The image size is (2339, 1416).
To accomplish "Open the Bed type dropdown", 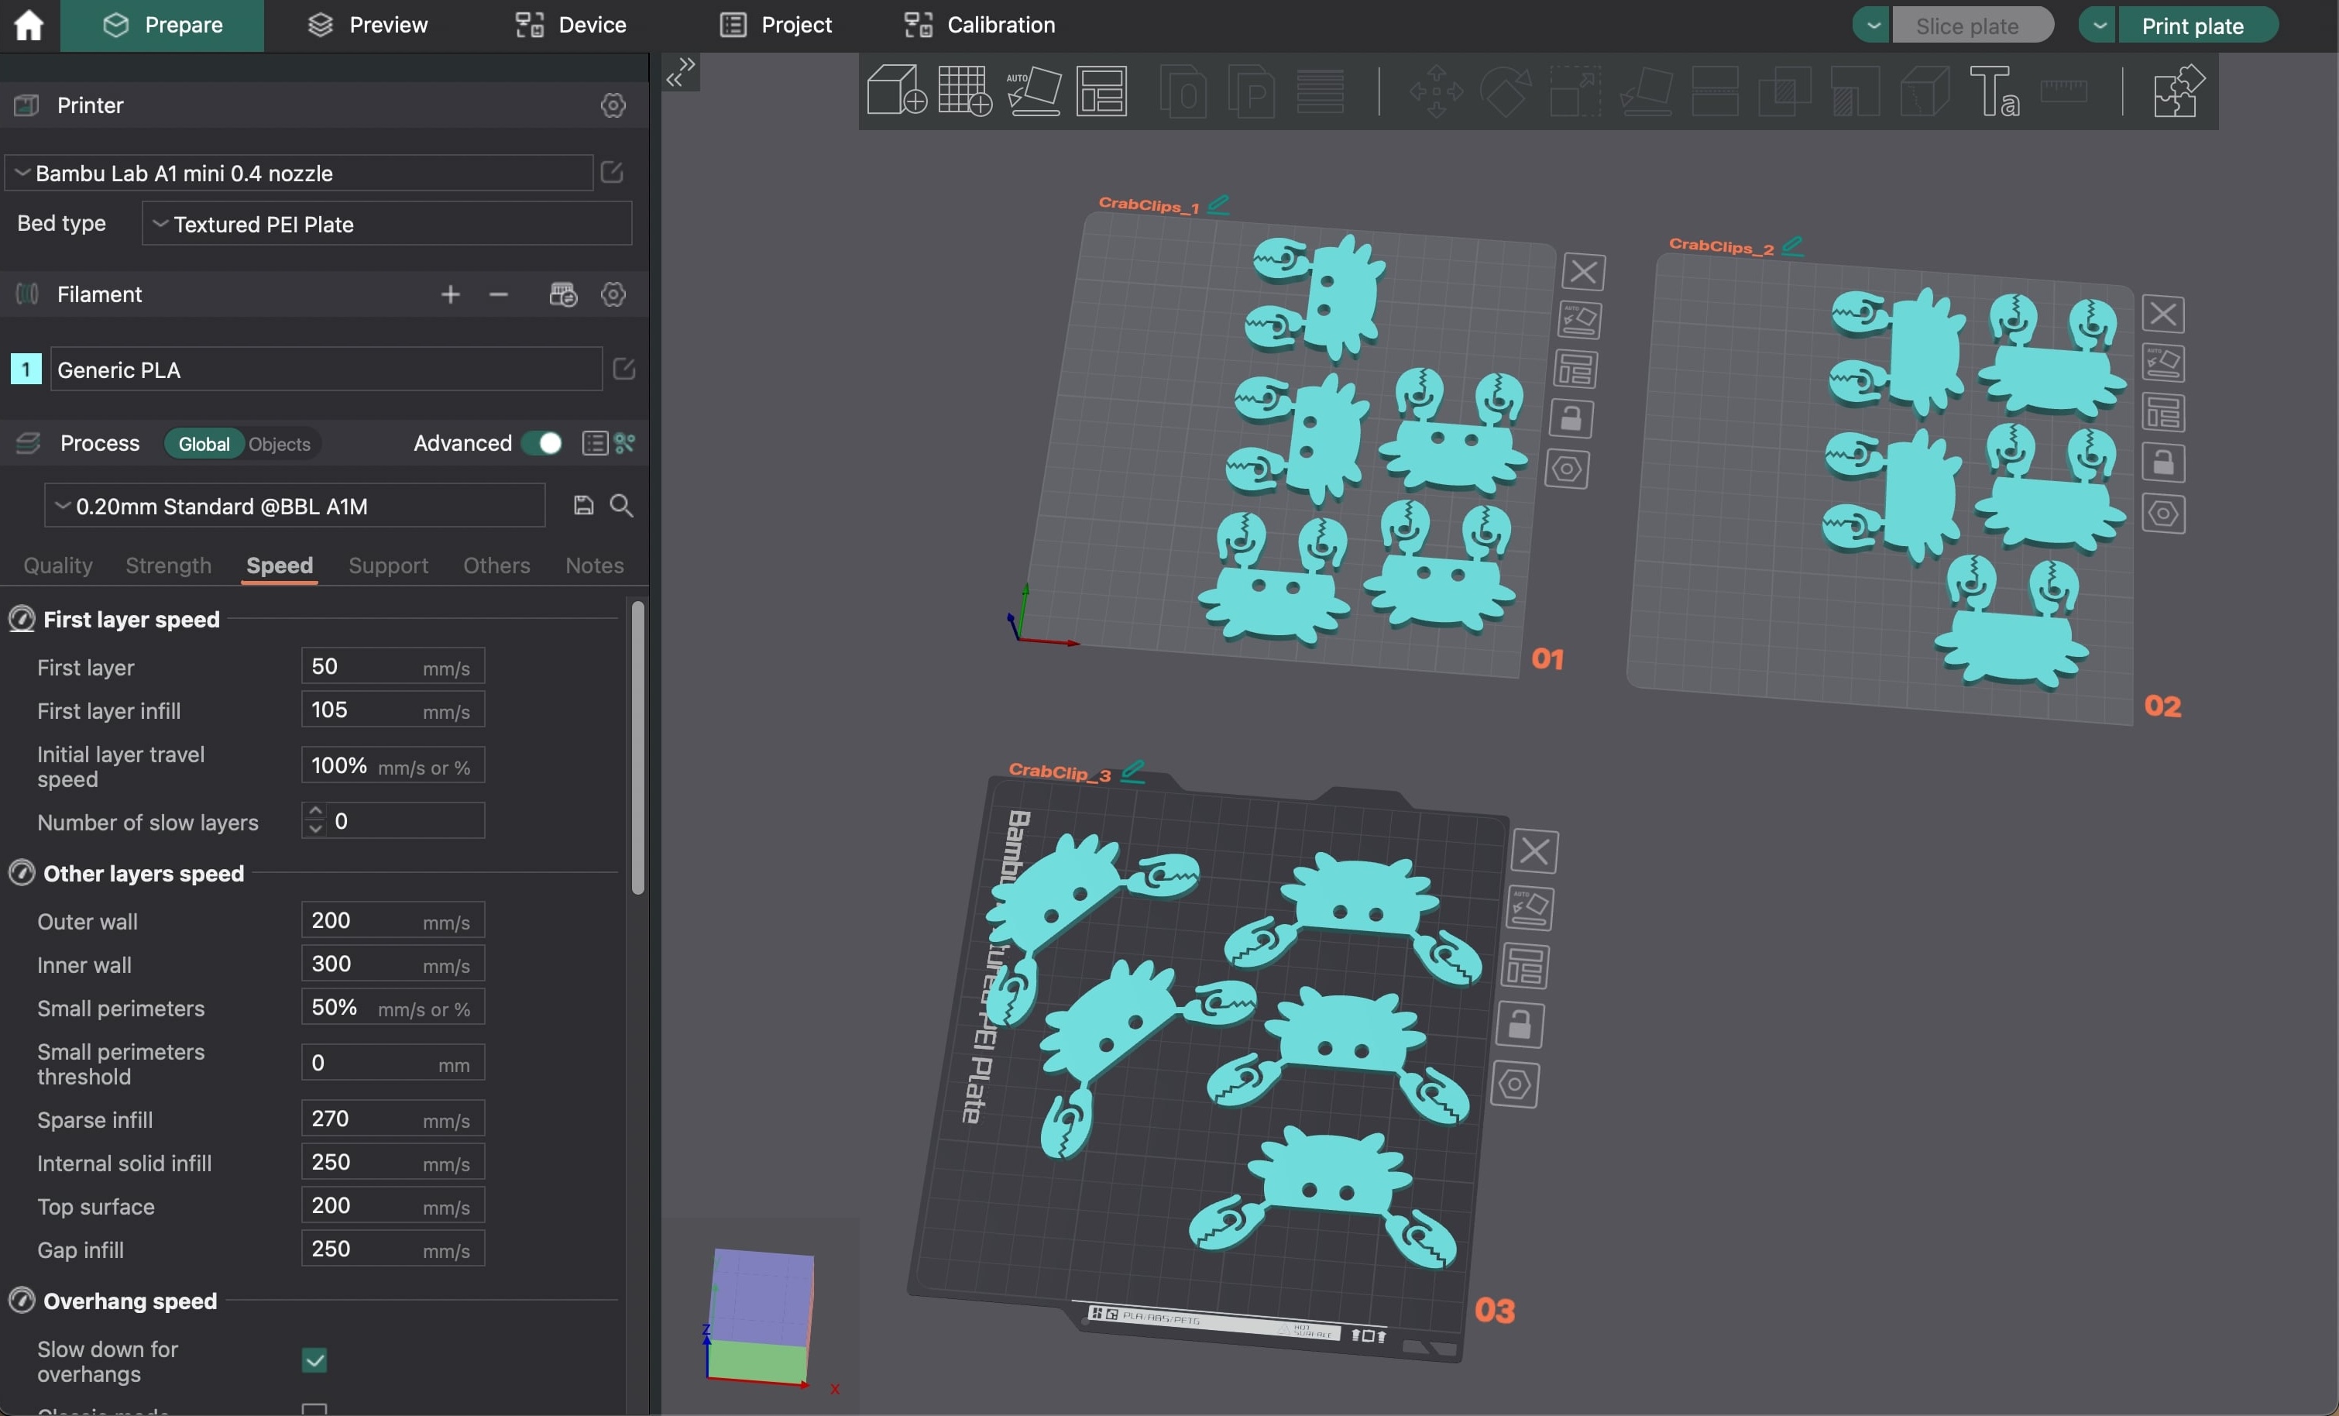I will click(x=386, y=224).
